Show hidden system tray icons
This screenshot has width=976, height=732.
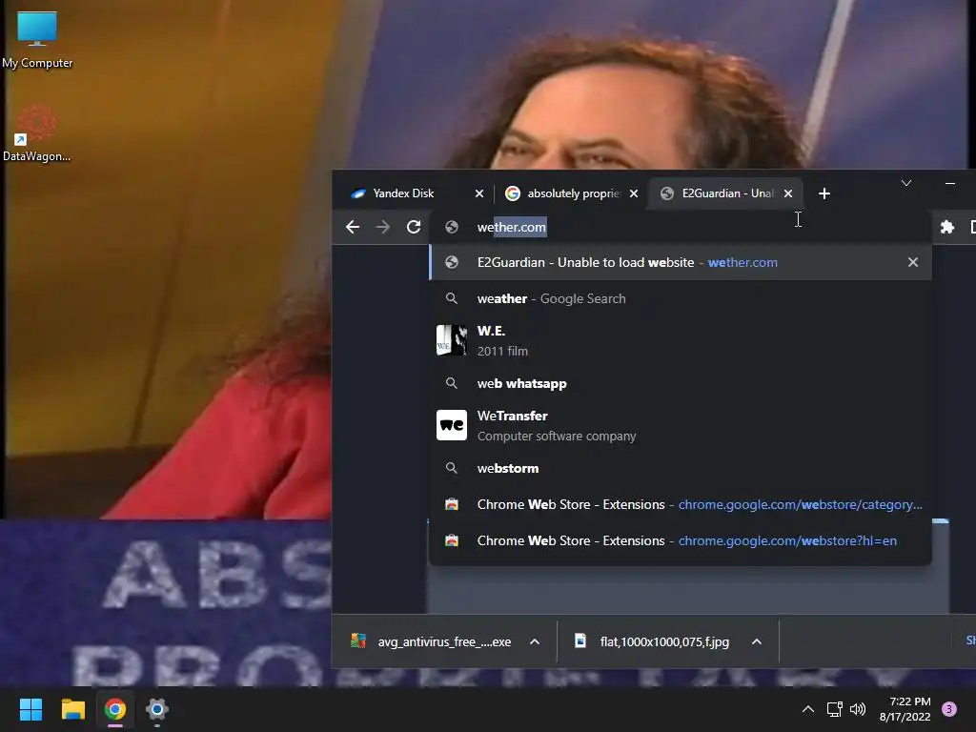pos(808,709)
